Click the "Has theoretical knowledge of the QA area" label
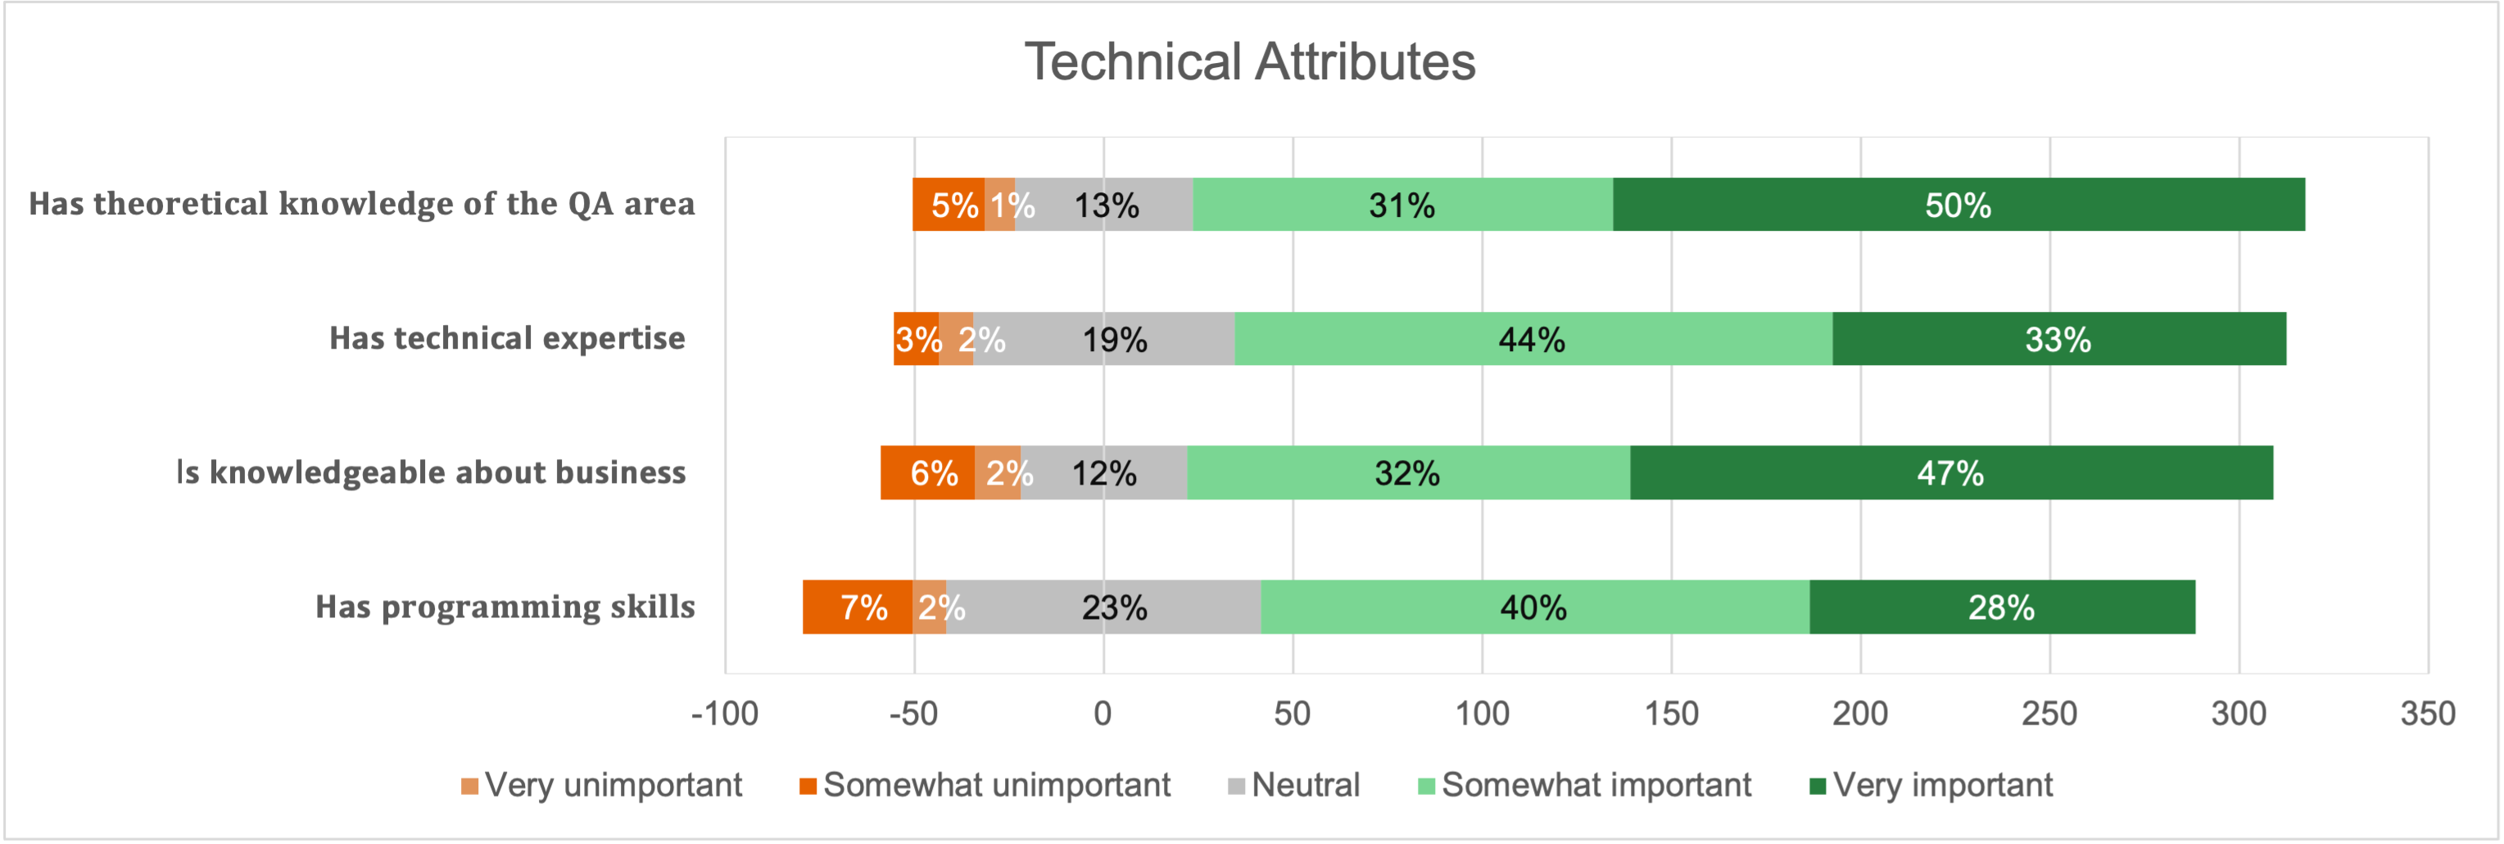Screen dimensions: 2504x844 point(361,204)
